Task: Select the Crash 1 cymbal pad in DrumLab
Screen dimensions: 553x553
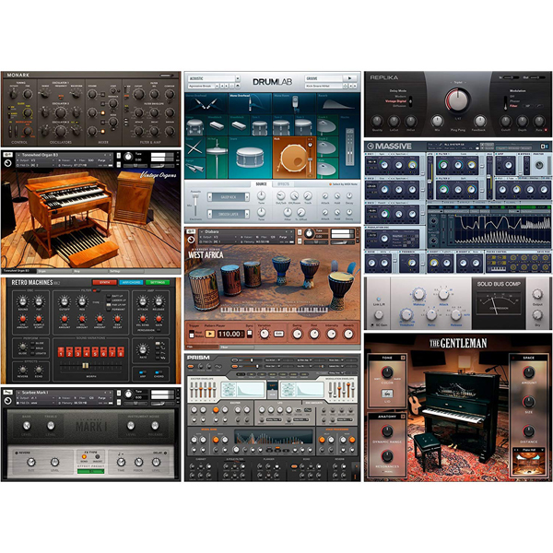Action: (327, 125)
